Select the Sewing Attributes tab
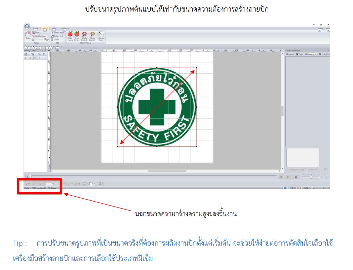This screenshot has height=270, width=353. point(311,54)
